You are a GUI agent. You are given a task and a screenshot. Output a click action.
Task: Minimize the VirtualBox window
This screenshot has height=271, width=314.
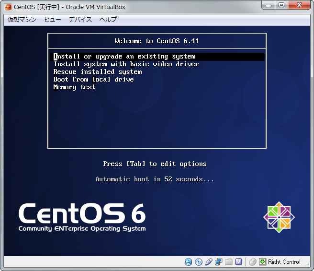269,5
